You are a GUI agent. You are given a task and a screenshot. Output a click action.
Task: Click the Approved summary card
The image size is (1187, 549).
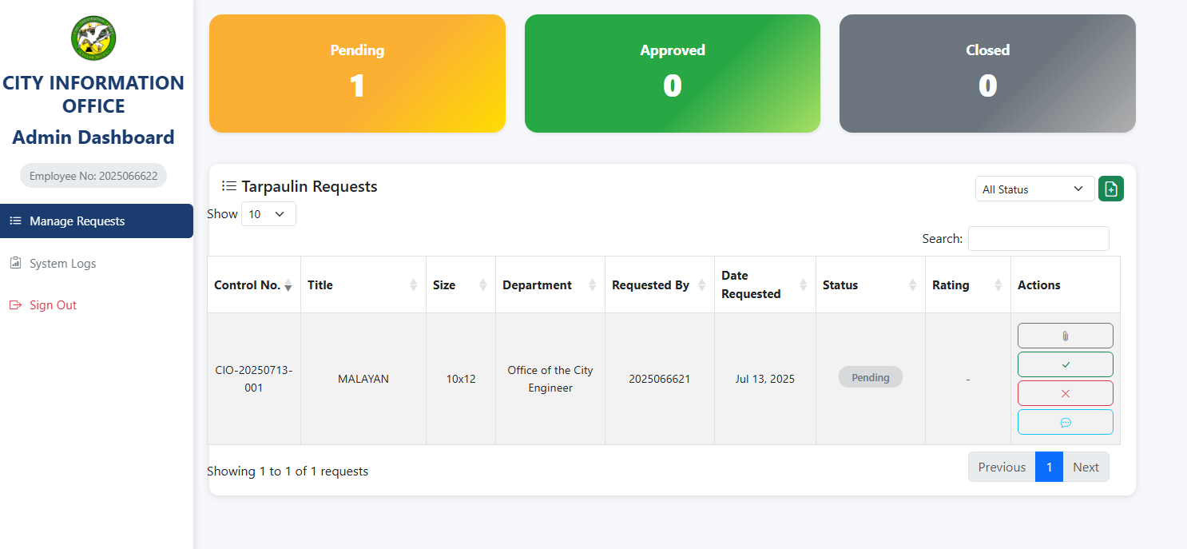tap(673, 73)
